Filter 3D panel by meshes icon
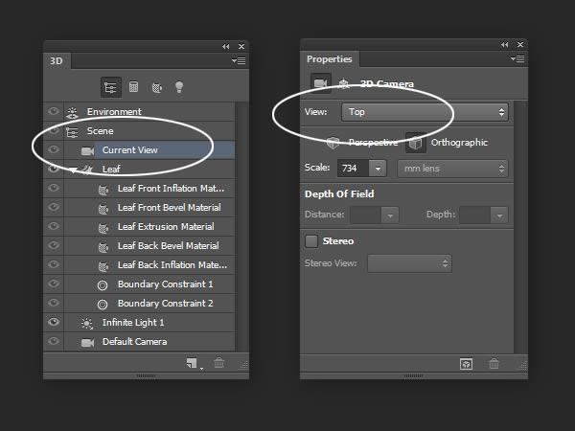The height and width of the screenshot is (431, 575). pos(133,87)
